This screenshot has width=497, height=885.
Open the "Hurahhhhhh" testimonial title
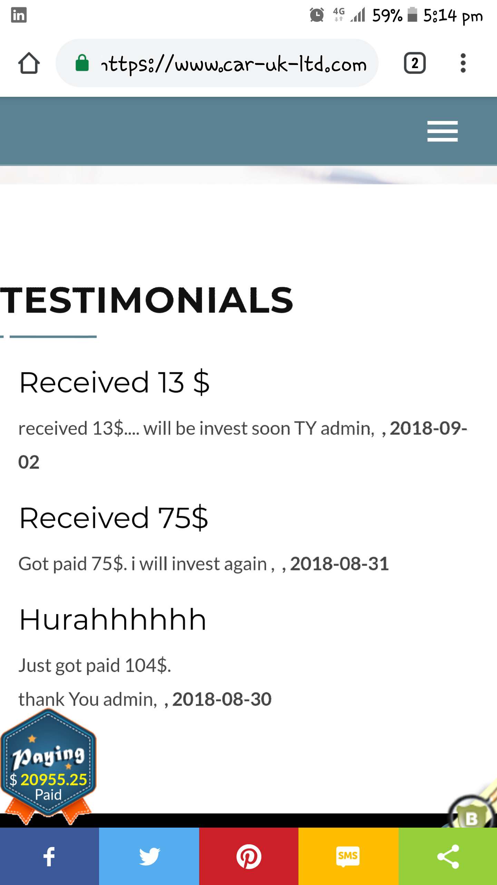(x=113, y=619)
